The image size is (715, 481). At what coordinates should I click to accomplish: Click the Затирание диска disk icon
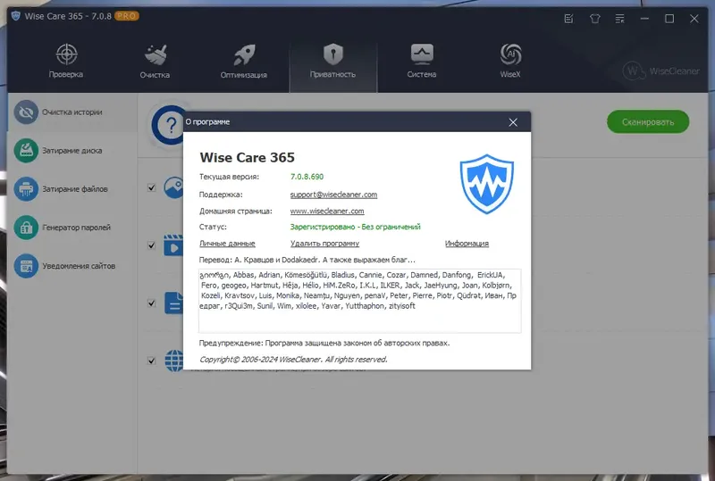coord(26,150)
